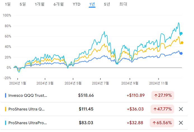Select the 1일 time range tab
Viewport: 194px width, 132px height.
point(8,4)
